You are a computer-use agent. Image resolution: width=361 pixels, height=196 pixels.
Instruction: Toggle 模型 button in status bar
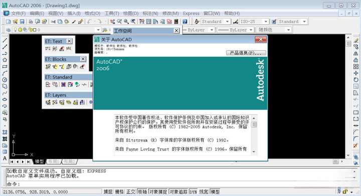click(x=215, y=191)
